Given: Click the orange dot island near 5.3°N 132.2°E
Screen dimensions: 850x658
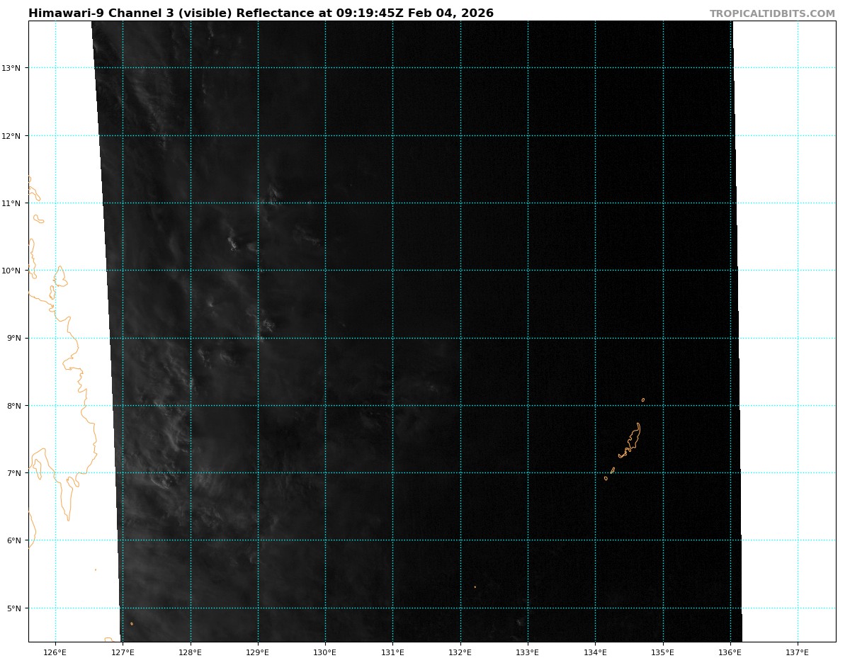Looking at the screenshot, I should [475, 586].
